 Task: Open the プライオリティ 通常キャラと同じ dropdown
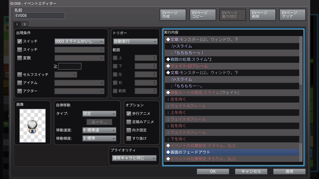[x=134, y=158]
